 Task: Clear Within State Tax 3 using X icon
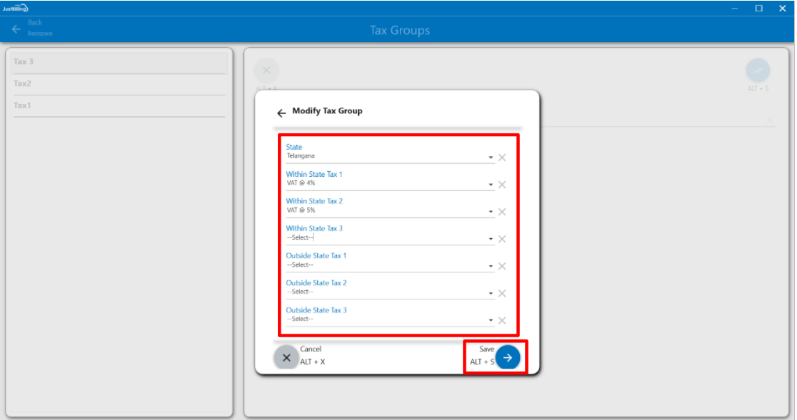click(x=502, y=239)
